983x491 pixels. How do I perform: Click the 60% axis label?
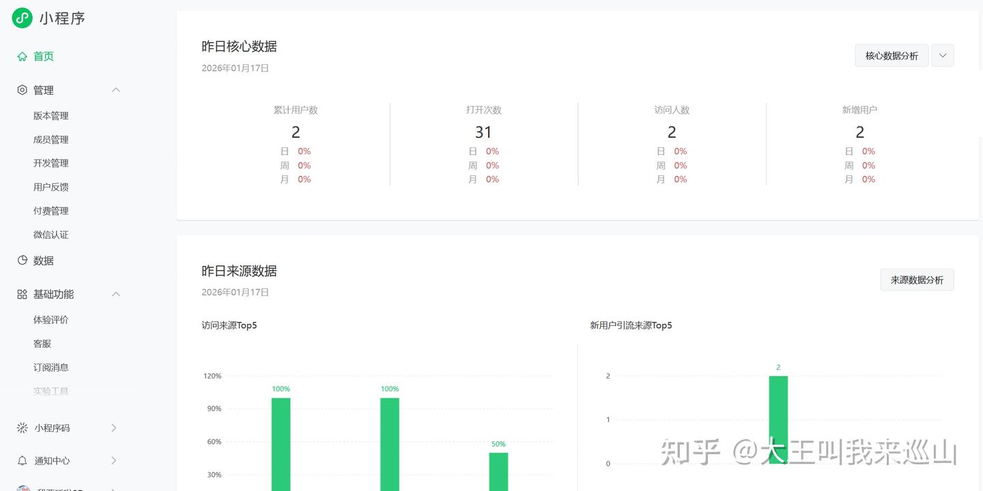pyautogui.click(x=214, y=442)
